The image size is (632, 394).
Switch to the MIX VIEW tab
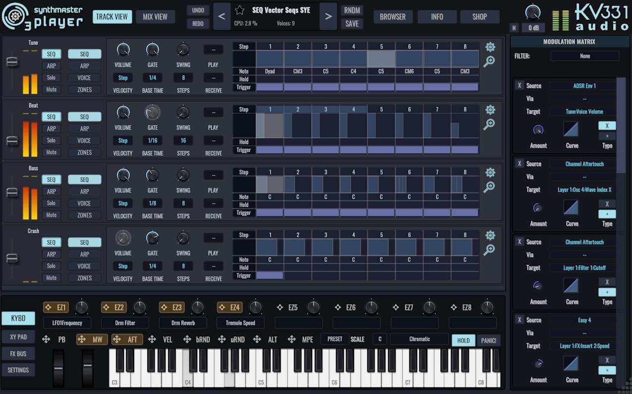[155, 16]
